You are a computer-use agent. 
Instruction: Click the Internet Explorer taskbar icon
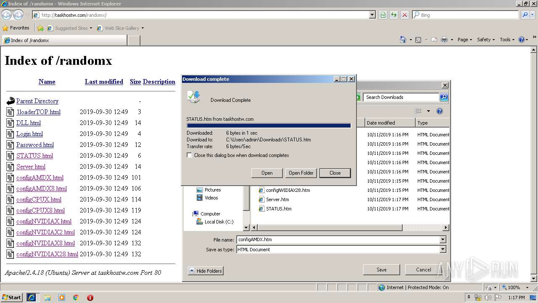[x=32, y=298]
